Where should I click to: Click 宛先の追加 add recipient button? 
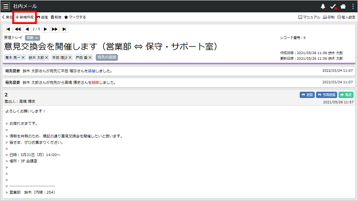coord(107,57)
